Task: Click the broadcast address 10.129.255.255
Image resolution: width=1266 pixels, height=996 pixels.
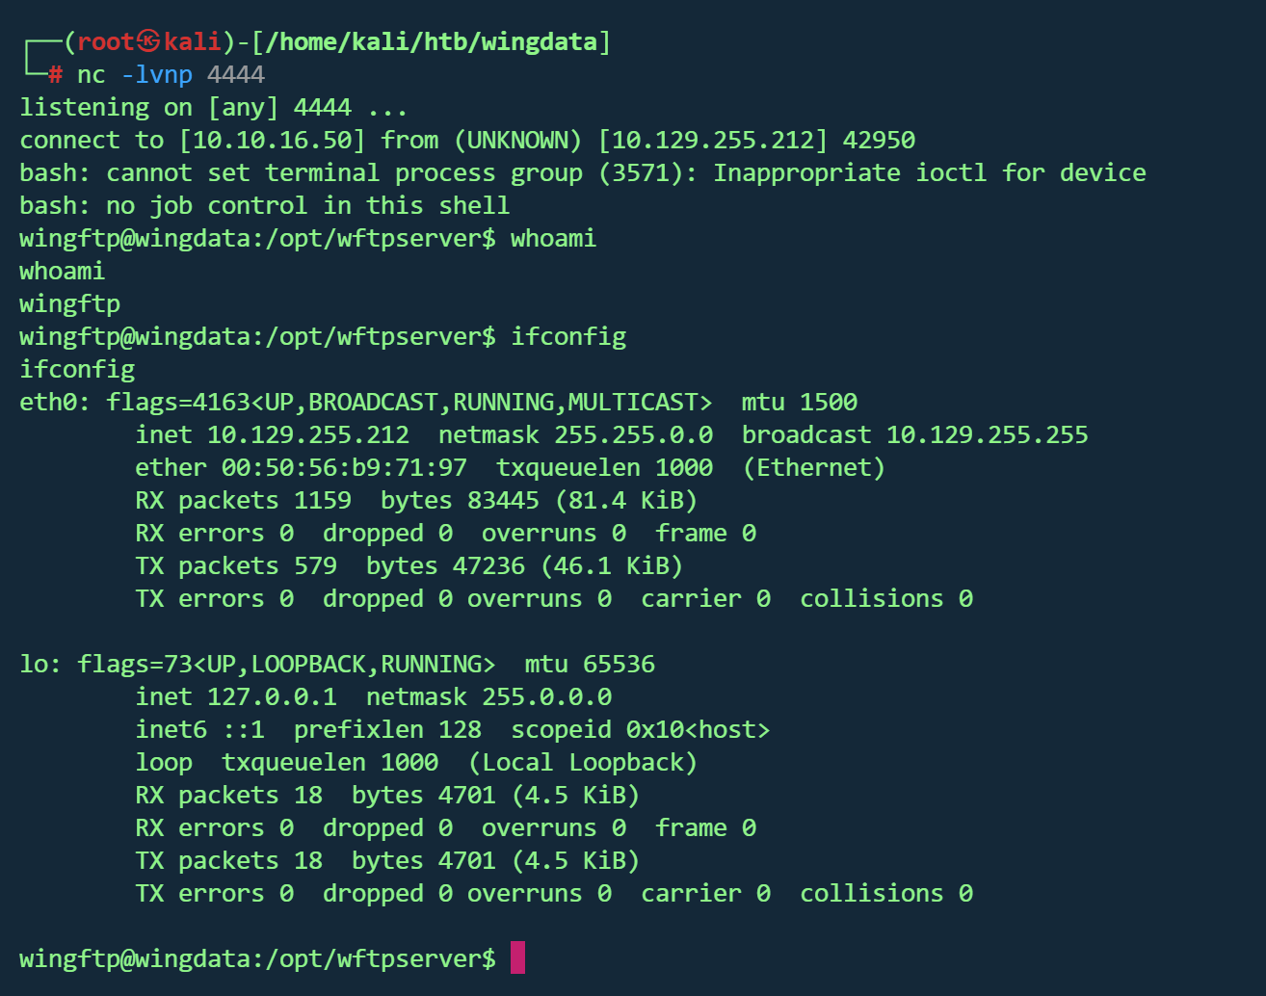Action: (987, 435)
